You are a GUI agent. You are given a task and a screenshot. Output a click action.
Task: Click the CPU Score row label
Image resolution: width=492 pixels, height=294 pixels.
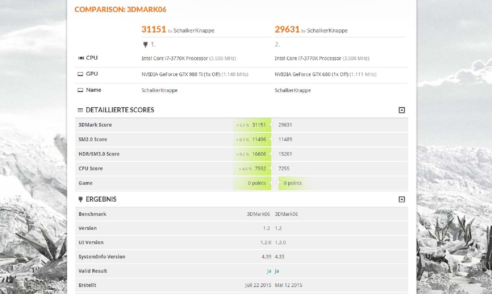(91, 169)
